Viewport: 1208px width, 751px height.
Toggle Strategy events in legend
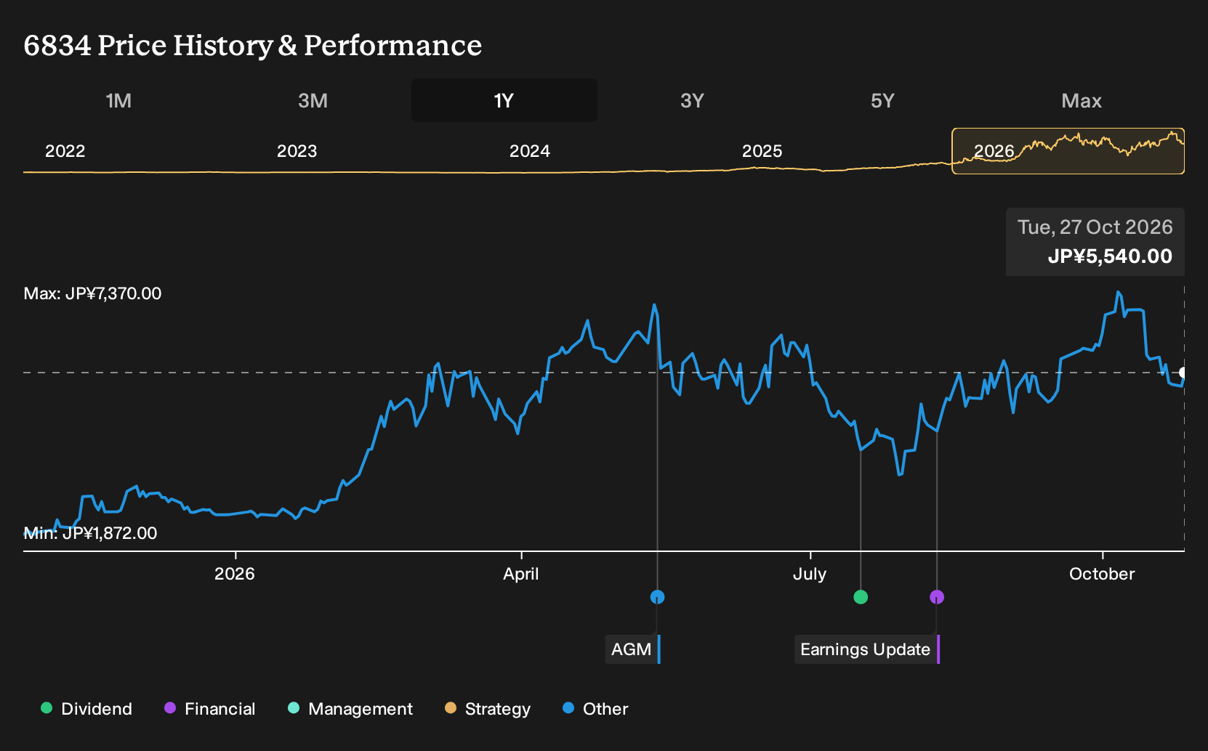[488, 708]
